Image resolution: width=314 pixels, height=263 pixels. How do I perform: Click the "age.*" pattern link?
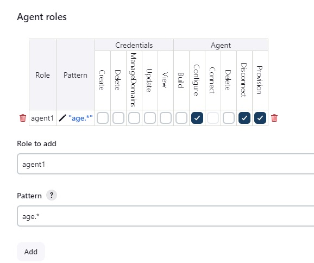click(x=80, y=118)
